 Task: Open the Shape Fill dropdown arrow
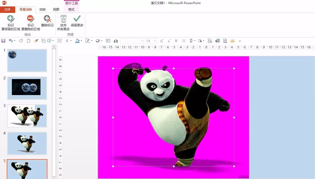pos(81,41)
